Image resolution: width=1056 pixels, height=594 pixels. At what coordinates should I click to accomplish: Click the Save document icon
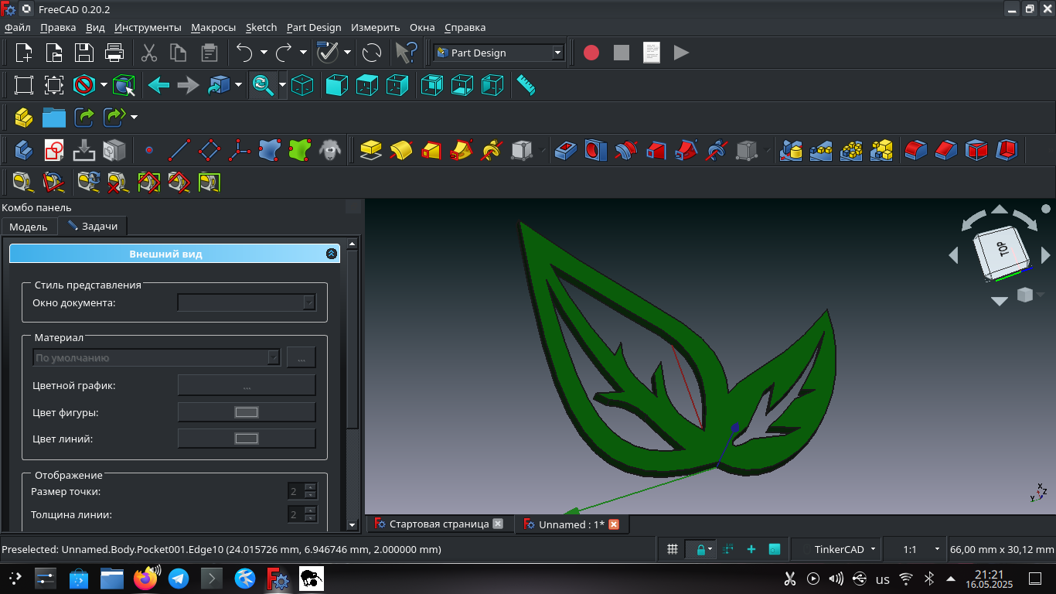click(83, 53)
